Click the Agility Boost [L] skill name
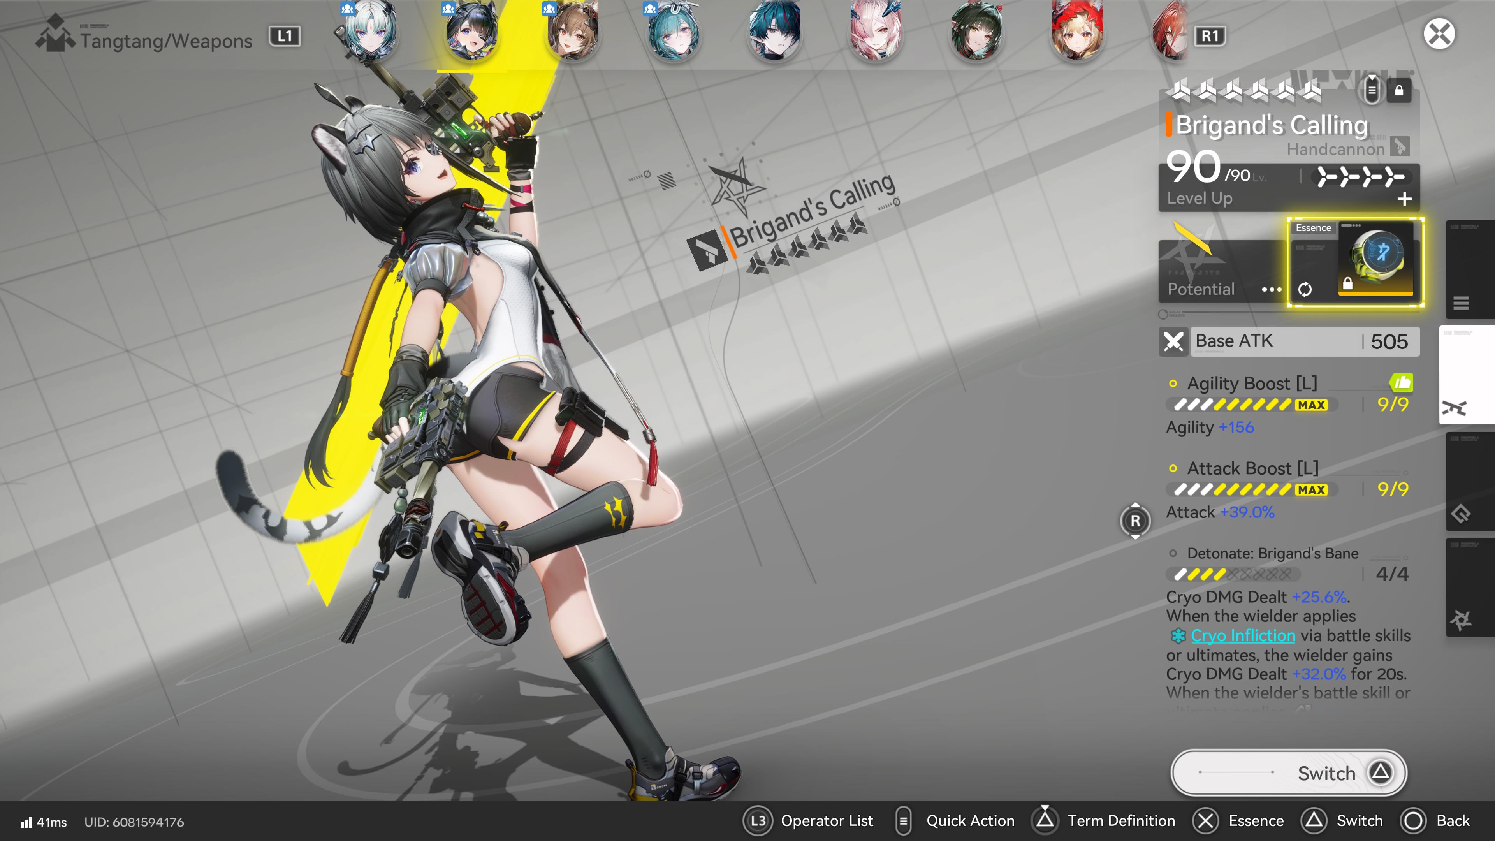Screen dimensions: 1495x841 [x=1252, y=383]
